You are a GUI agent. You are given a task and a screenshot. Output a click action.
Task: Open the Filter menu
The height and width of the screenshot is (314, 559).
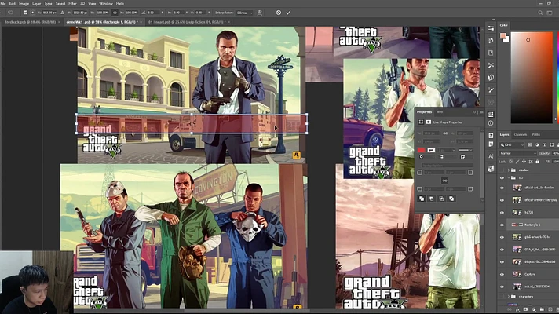pos(72,4)
